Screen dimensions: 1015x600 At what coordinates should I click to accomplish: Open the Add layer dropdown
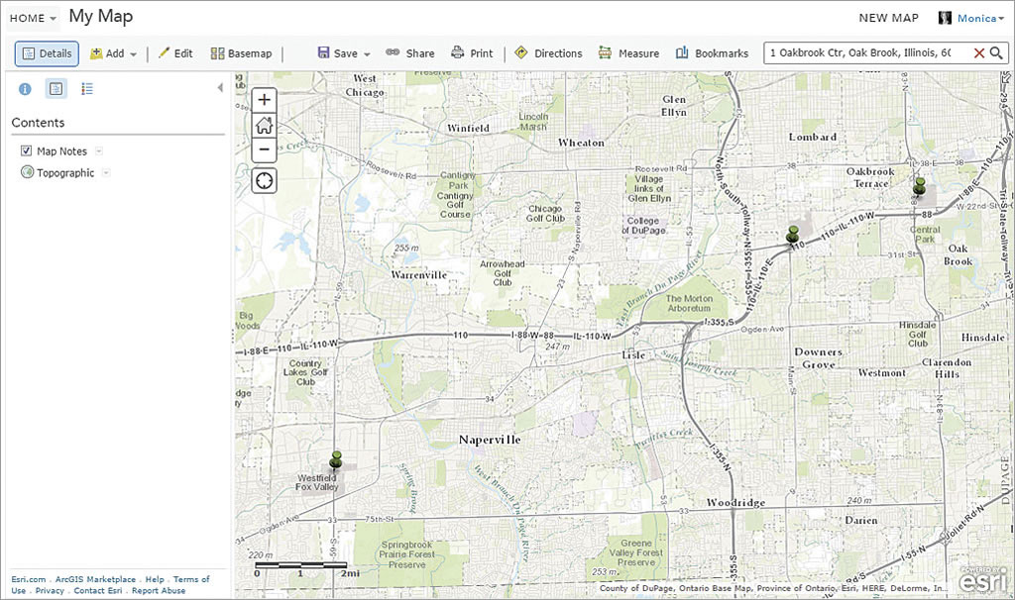113,53
